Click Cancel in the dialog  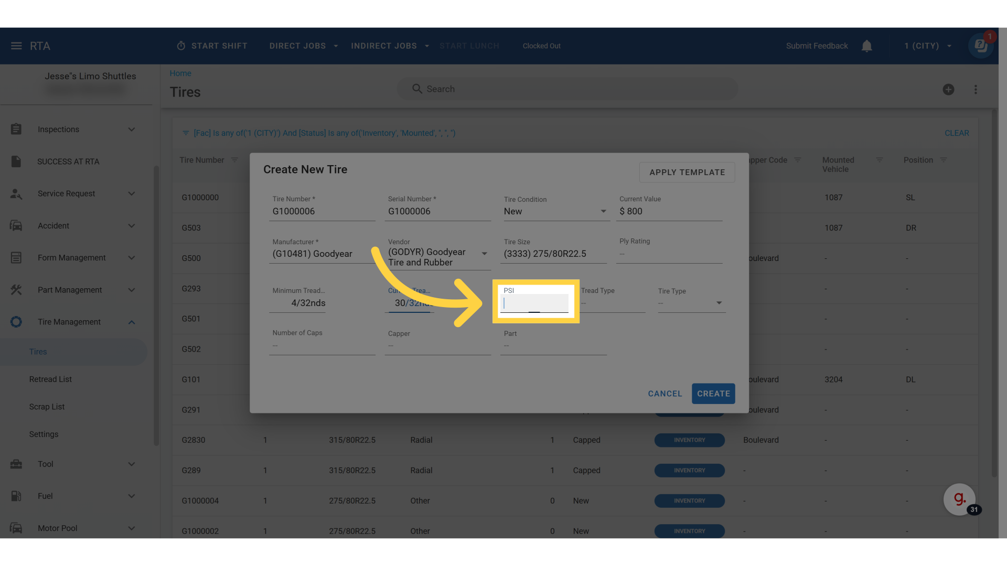pyautogui.click(x=665, y=394)
